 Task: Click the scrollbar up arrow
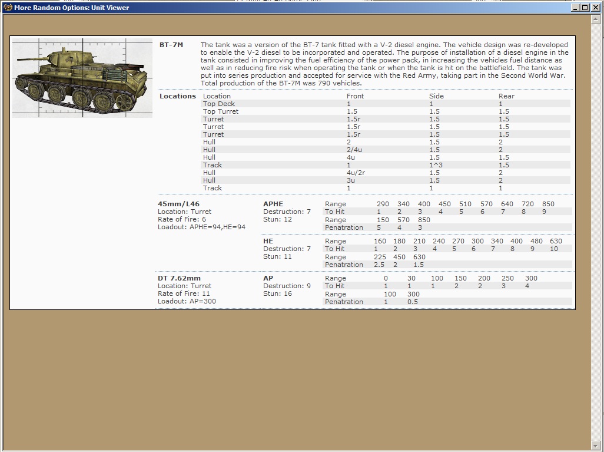[x=596, y=18]
